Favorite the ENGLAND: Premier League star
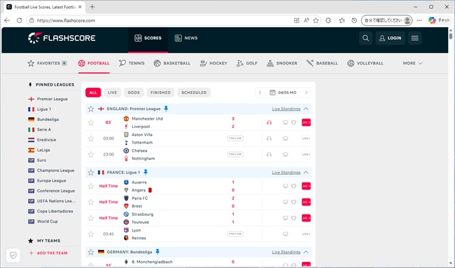The image size is (455, 268). [91, 109]
